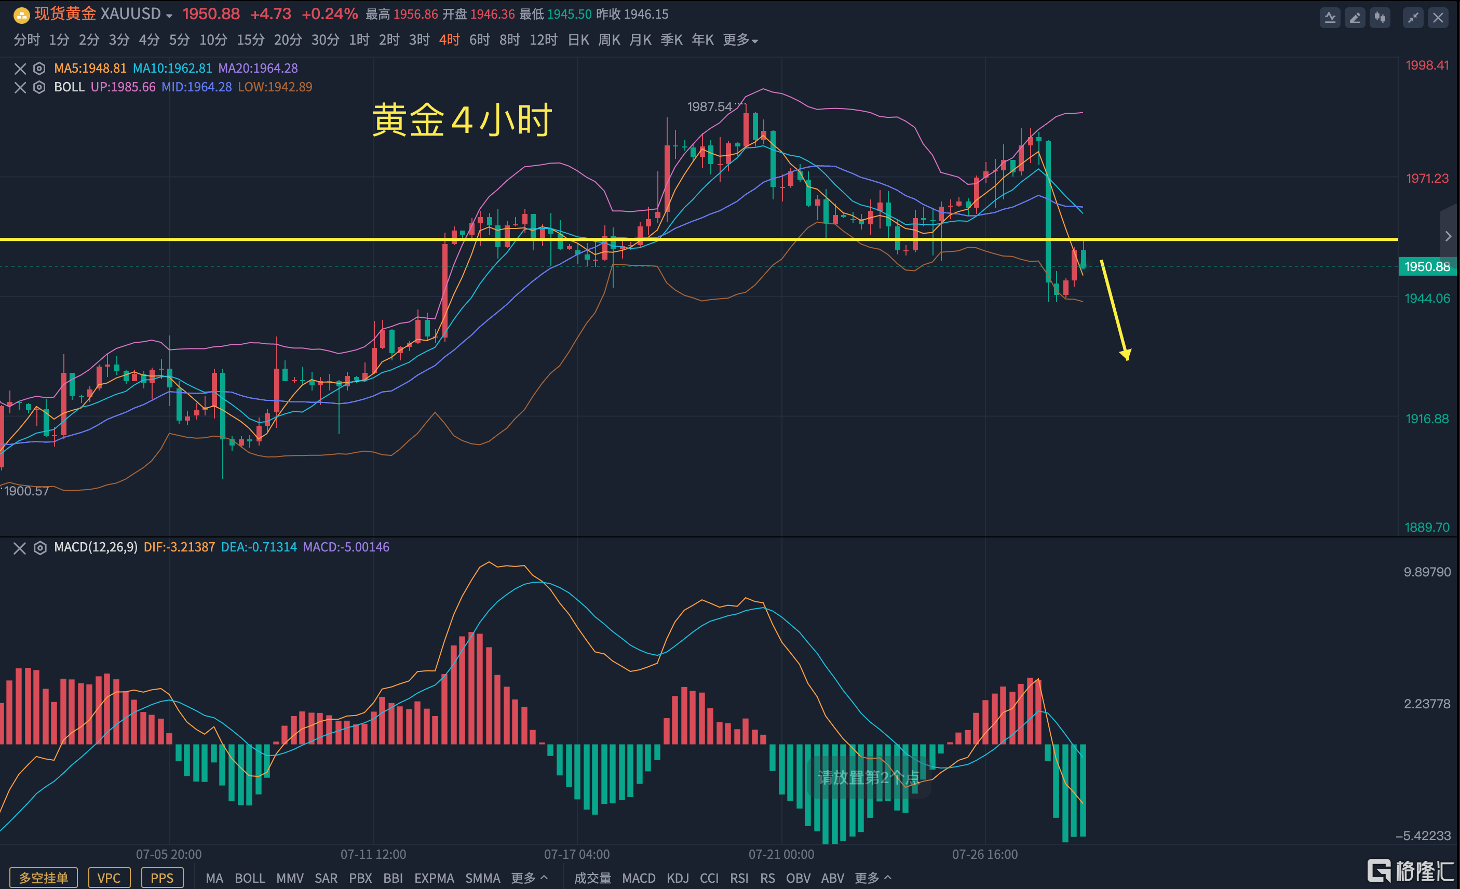Click the gold XAUUSD symbol icon

click(21, 15)
